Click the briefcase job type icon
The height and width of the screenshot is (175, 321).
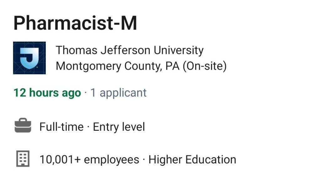pyautogui.click(x=23, y=125)
